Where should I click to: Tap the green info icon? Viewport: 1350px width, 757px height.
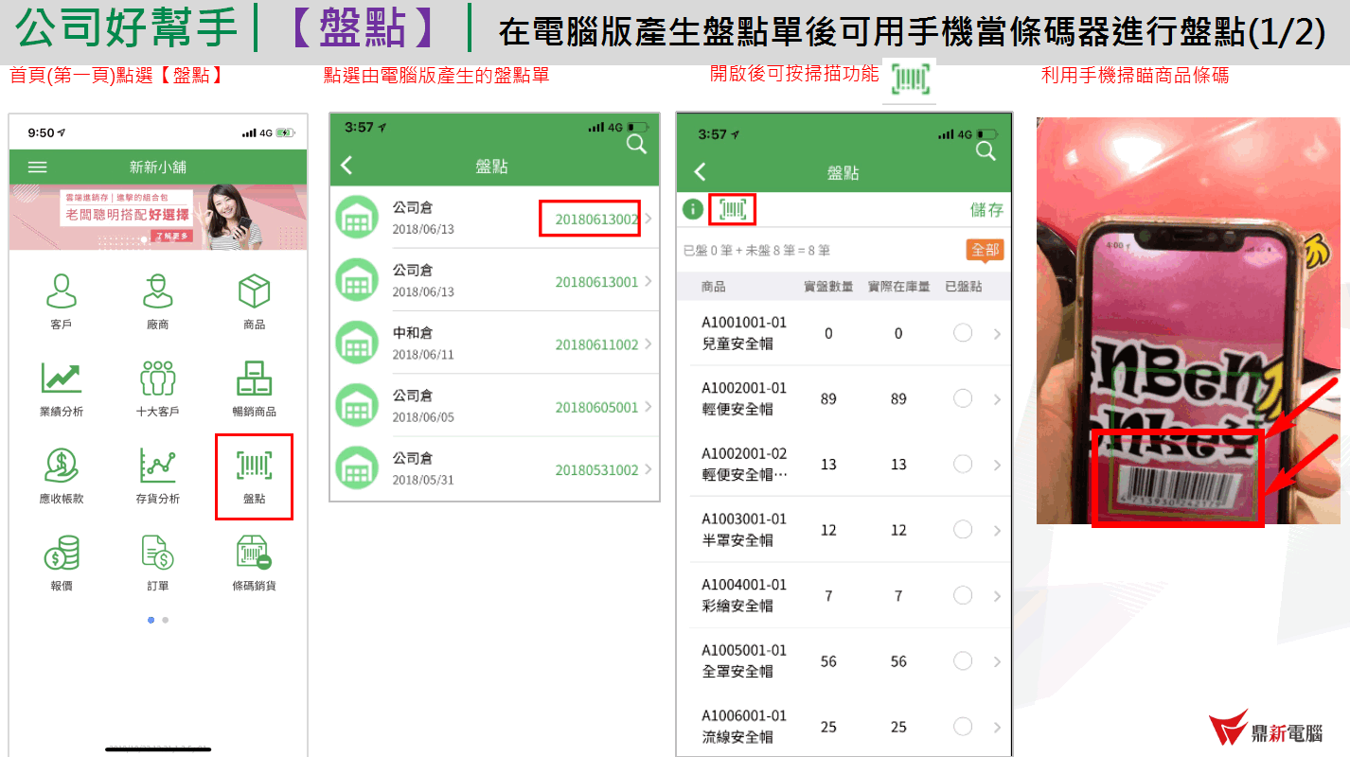pos(693,210)
